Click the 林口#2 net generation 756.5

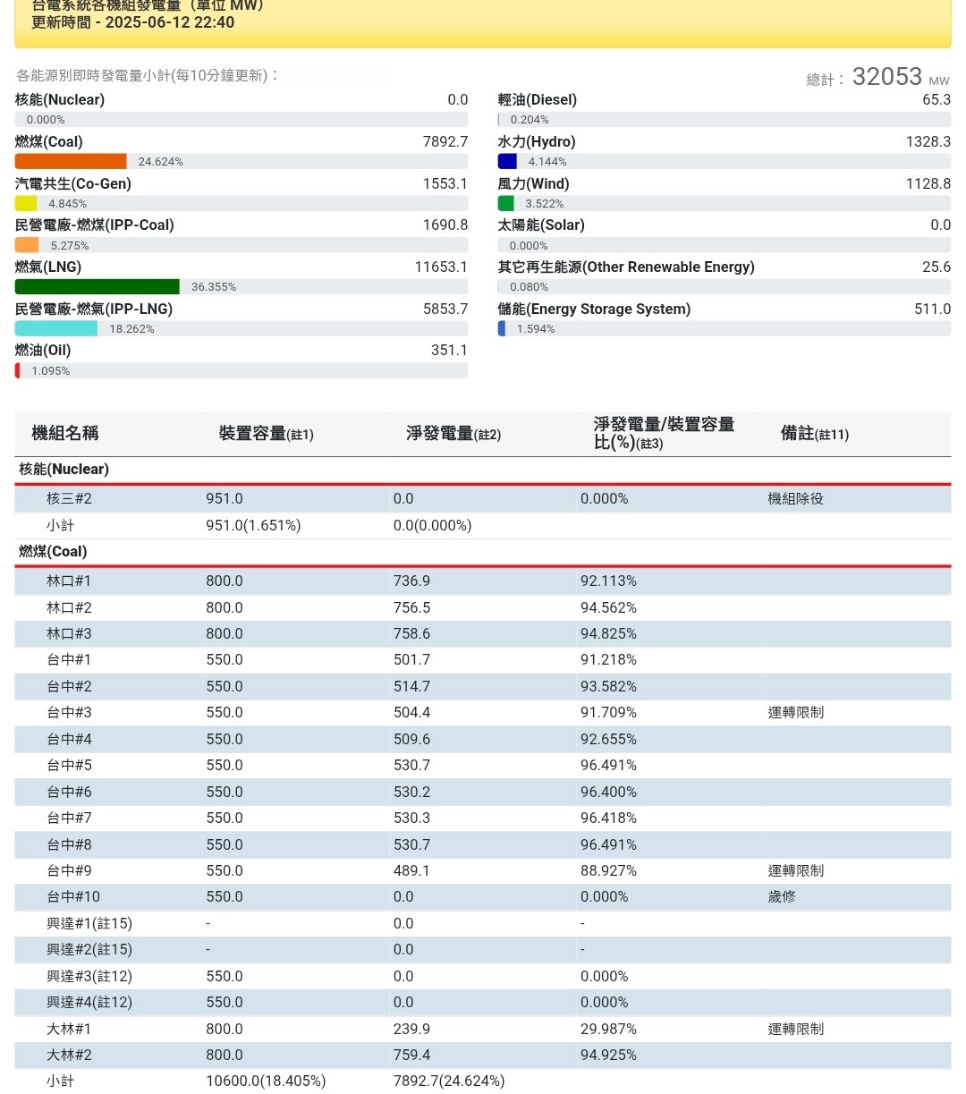point(411,608)
